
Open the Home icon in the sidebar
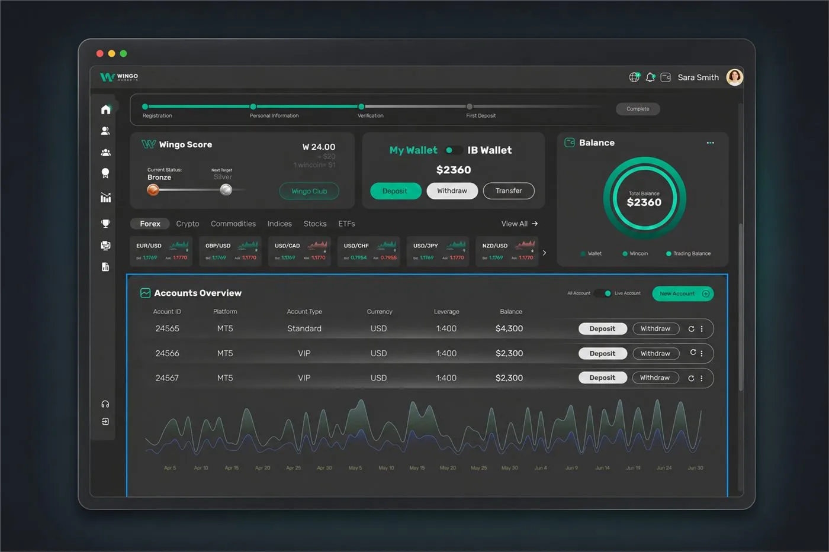point(105,109)
